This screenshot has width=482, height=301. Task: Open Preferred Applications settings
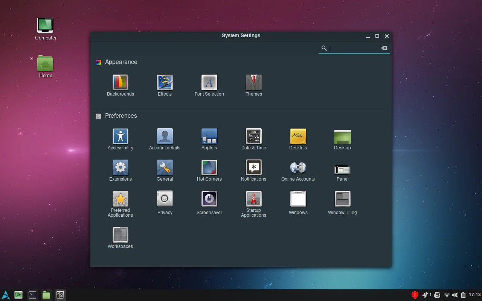(x=120, y=204)
